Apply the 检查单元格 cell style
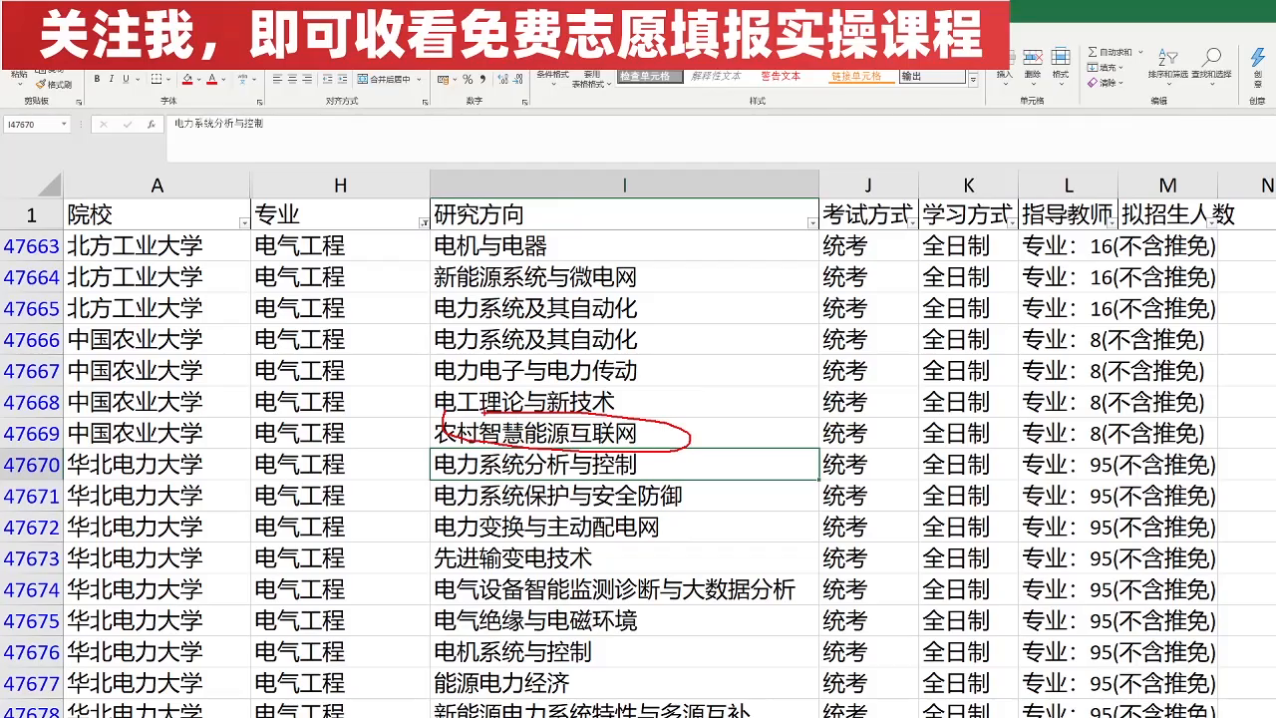This screenshot has width=1276, height=718. [650, 76]
